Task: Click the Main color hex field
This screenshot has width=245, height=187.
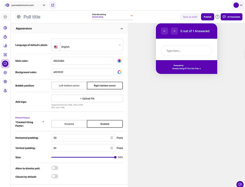Action: [83, 61]
